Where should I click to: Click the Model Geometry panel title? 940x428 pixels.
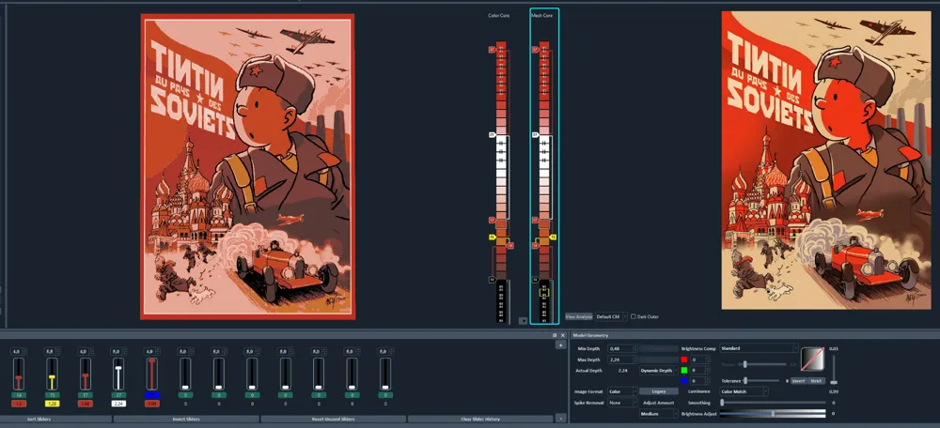tap(590, 335)
